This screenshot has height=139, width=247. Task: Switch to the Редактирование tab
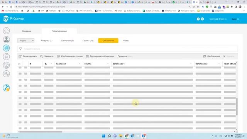coord(59,31)
